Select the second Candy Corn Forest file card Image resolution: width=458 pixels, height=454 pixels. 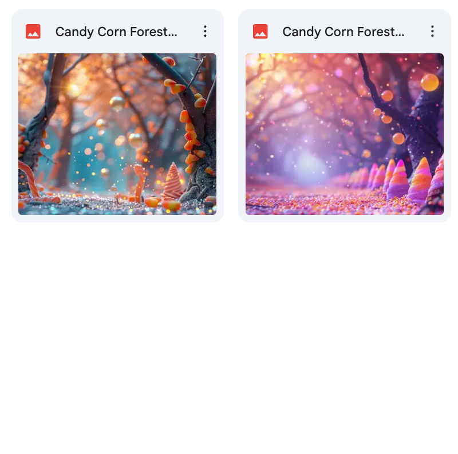pos(345,116)
